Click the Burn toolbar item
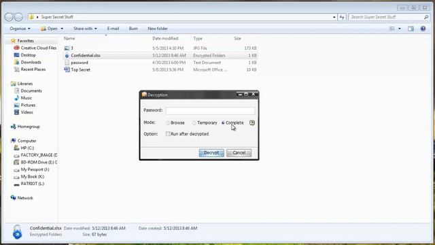435x245 pixels. click(x=133, y=29)
